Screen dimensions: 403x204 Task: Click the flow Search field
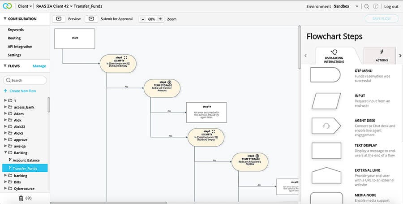click(25, 80)
